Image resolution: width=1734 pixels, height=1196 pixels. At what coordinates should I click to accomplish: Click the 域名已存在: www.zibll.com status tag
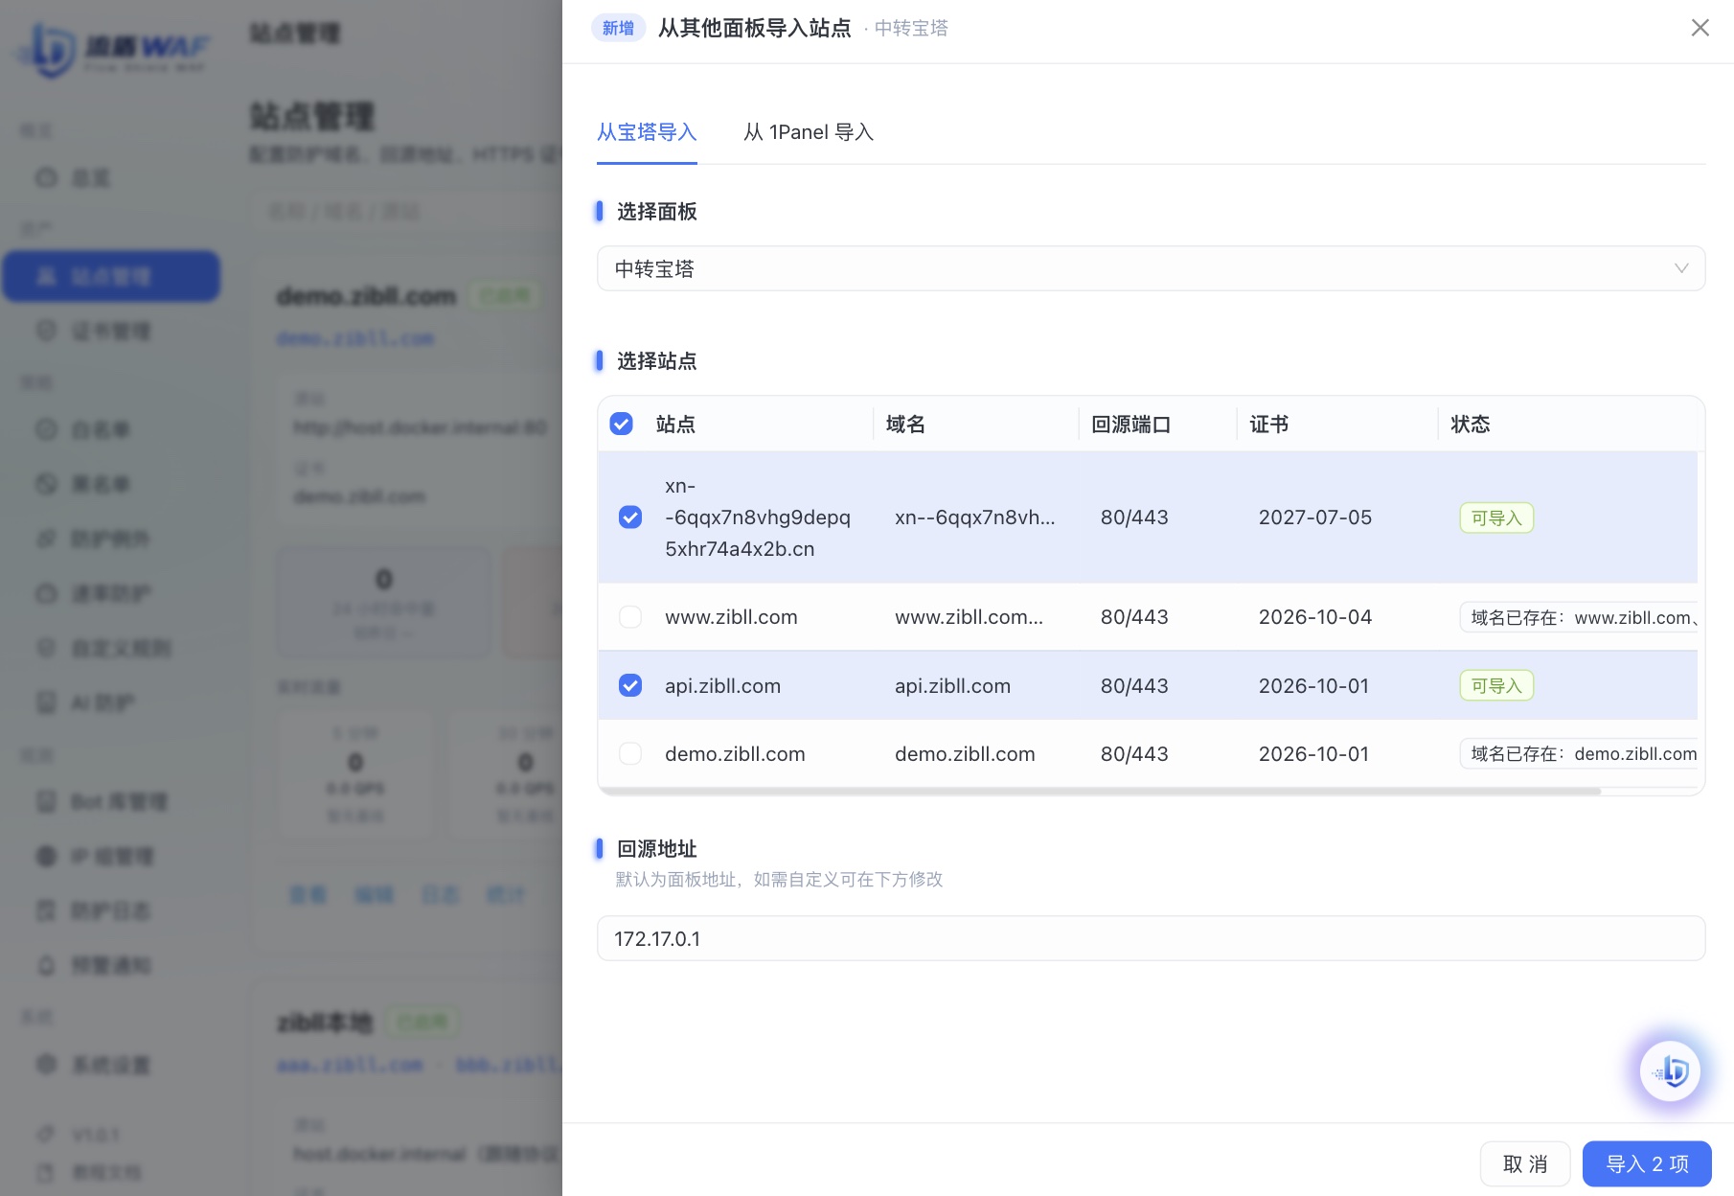click(1579, 617)
